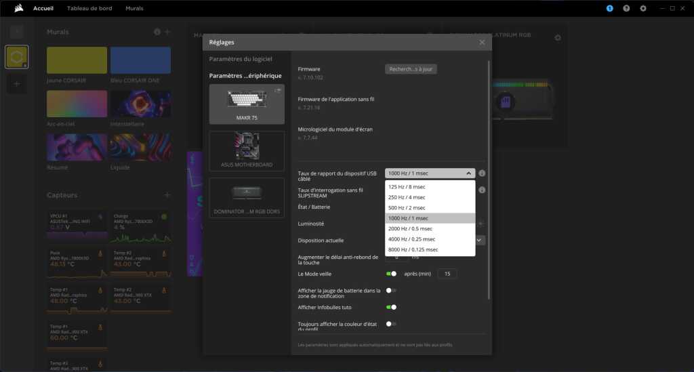Click the Corsair sails logo icon
Screen dimensions: 694x372
point(18,8)
